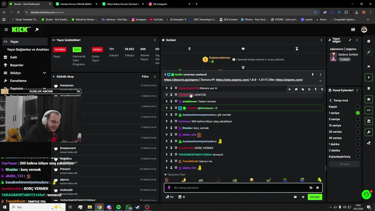The image size is (375, 211).
Task: Timeout CanYasar using the hourglass icon
Action: point(171,121)
